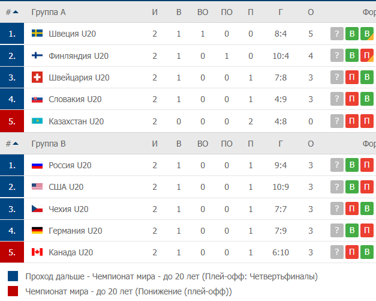Click the Kazakhstan U20 flag icon

(x=37, y=121)
